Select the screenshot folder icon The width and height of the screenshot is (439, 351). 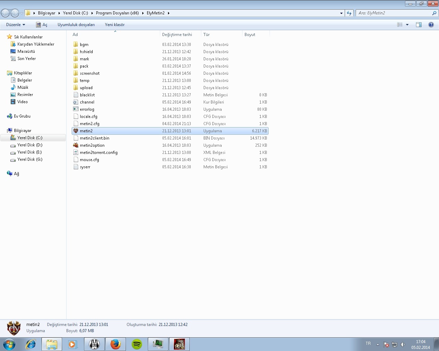[76, 73]
